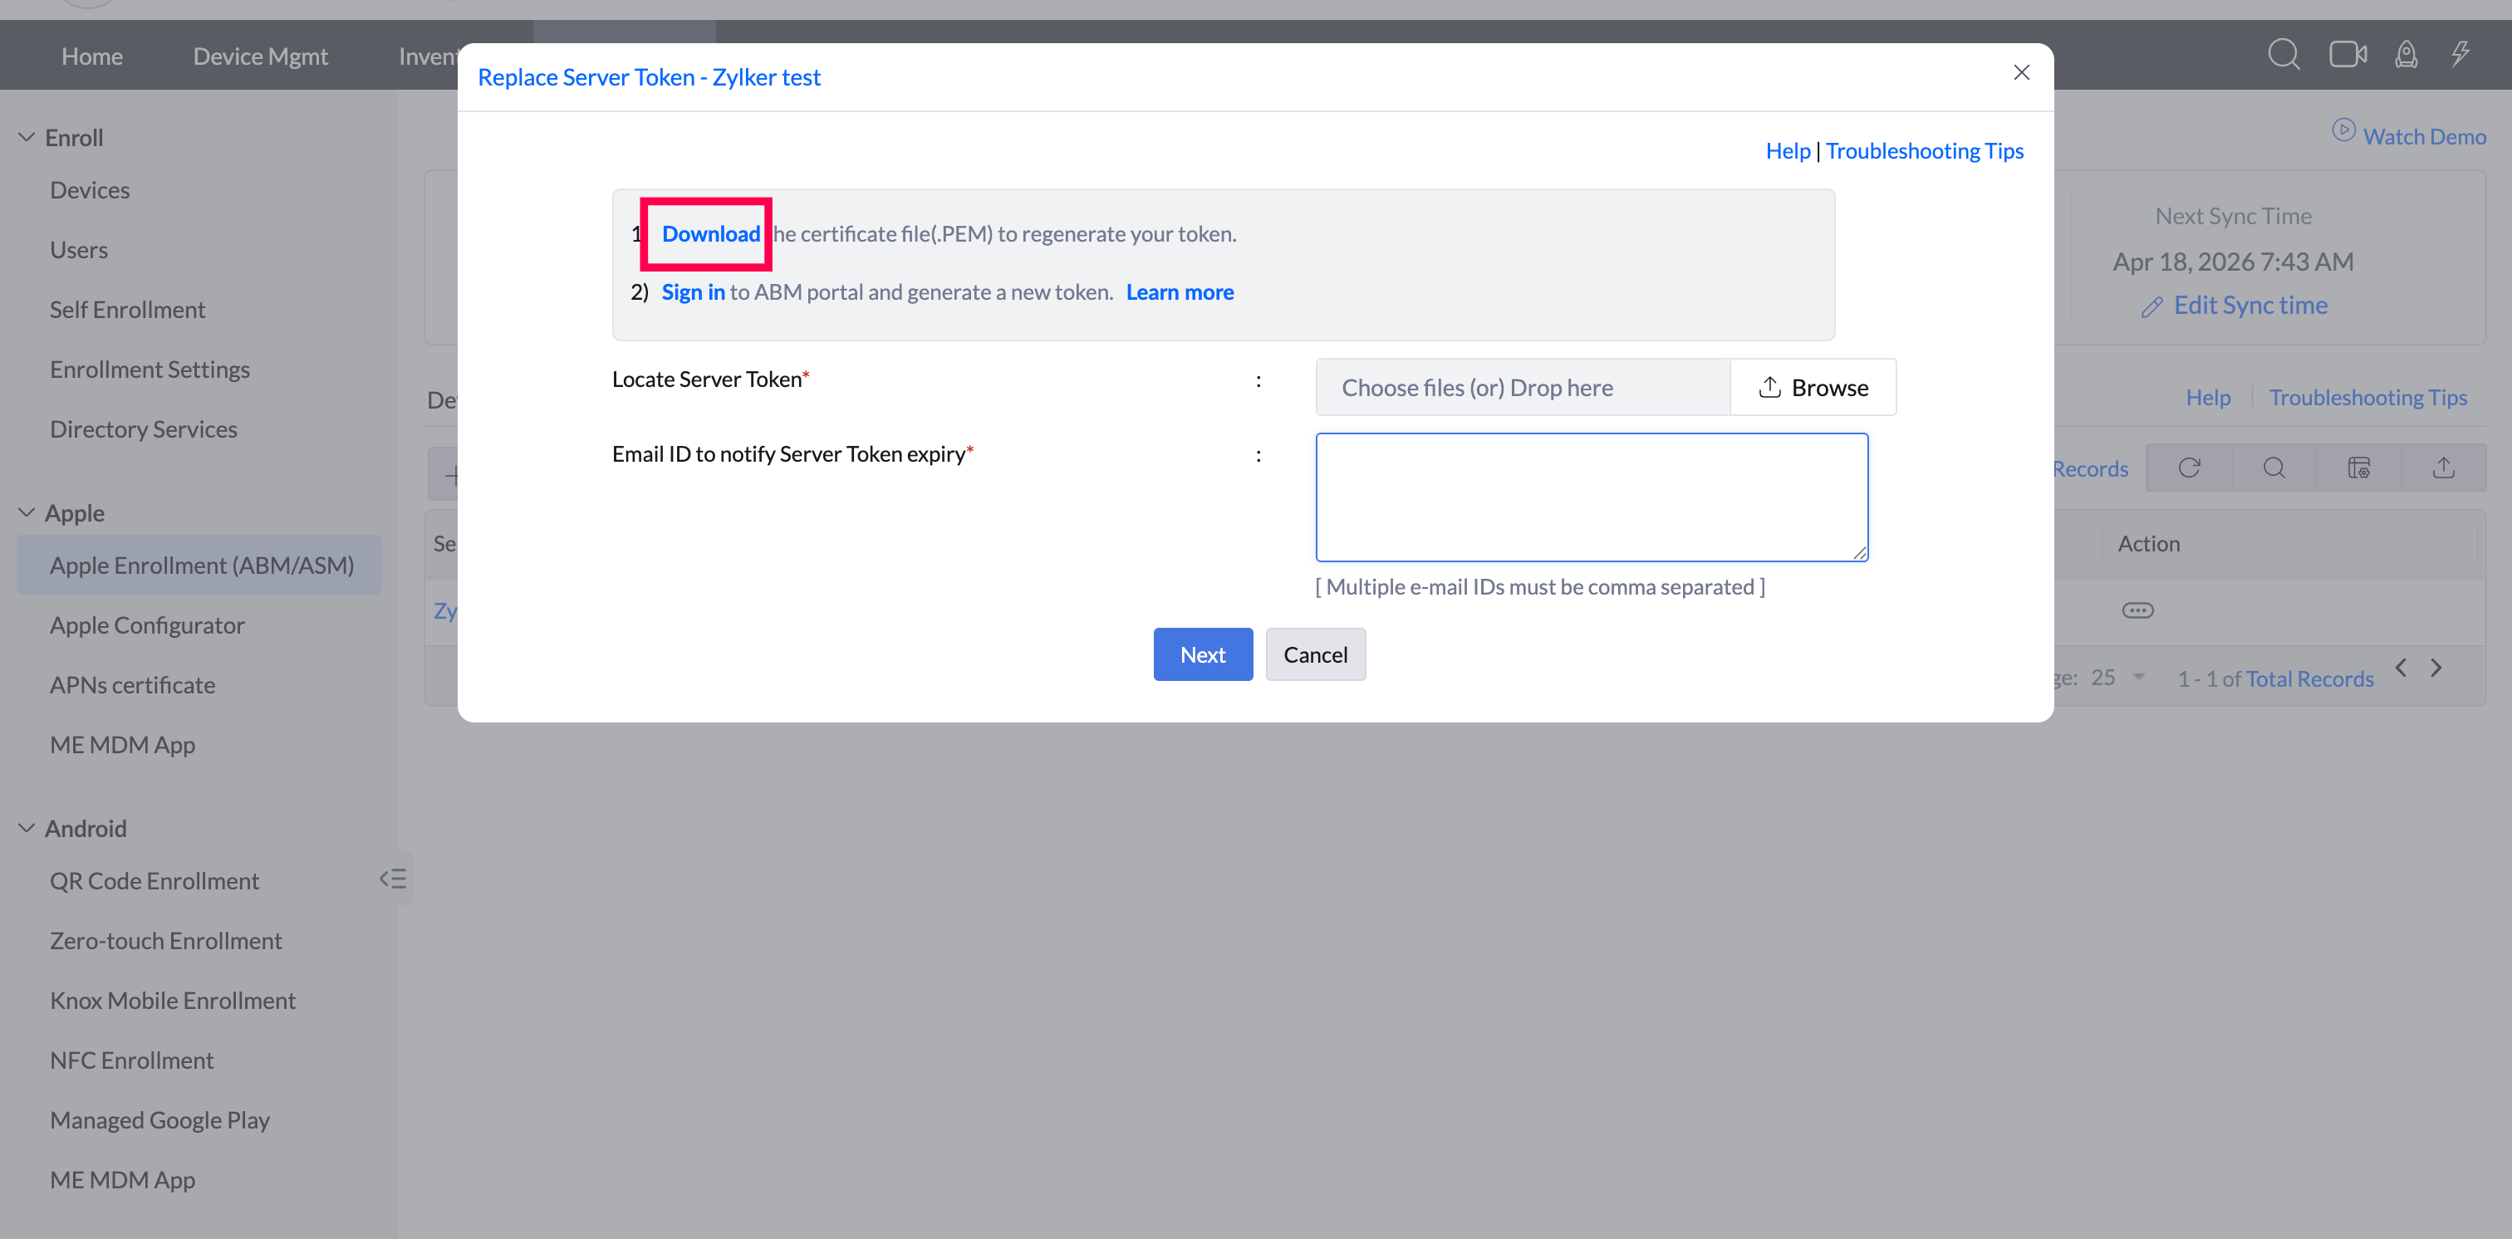The width and height of the screenshot is (2512, 1239).
Task: Click the search magnifier icon in top bar
Action: click(2283, 55)
